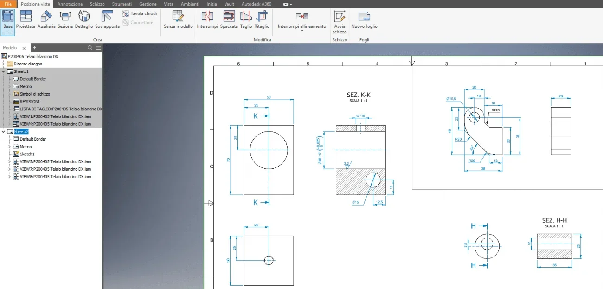
Task: Select the Sezione tool
Action: [x=65, y=19]
